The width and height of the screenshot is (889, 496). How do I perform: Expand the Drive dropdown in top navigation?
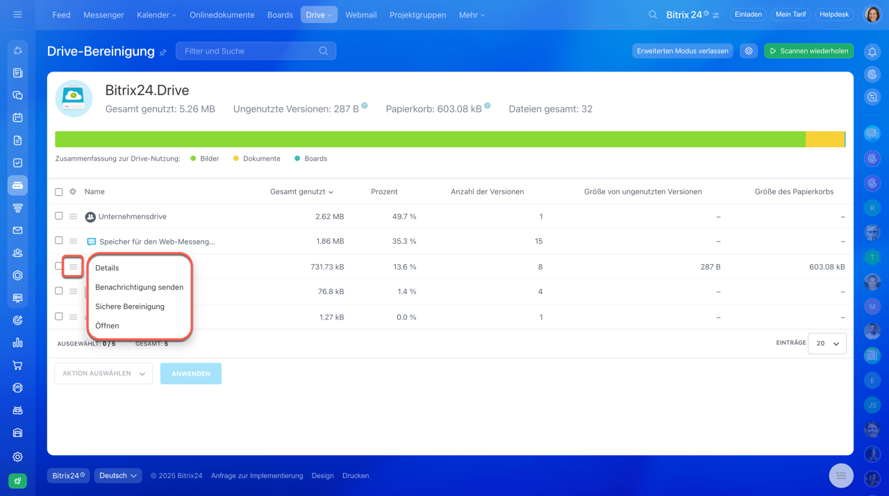pyautogui.click(x=319, y=15)
